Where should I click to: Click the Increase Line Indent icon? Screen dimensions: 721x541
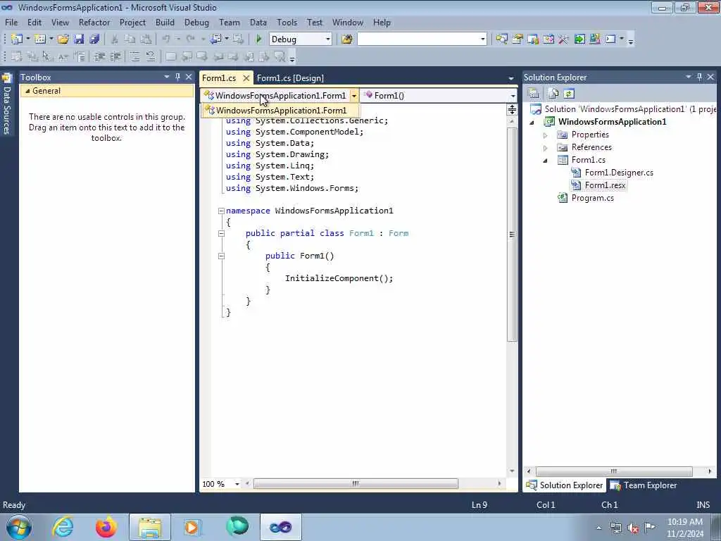pos(115,56)
